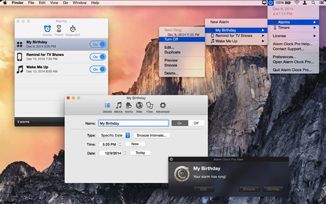Select the On segment in My Birthday editor
Image resolution: width=326 pixels, height=204 pixels.
pos(180,123)
